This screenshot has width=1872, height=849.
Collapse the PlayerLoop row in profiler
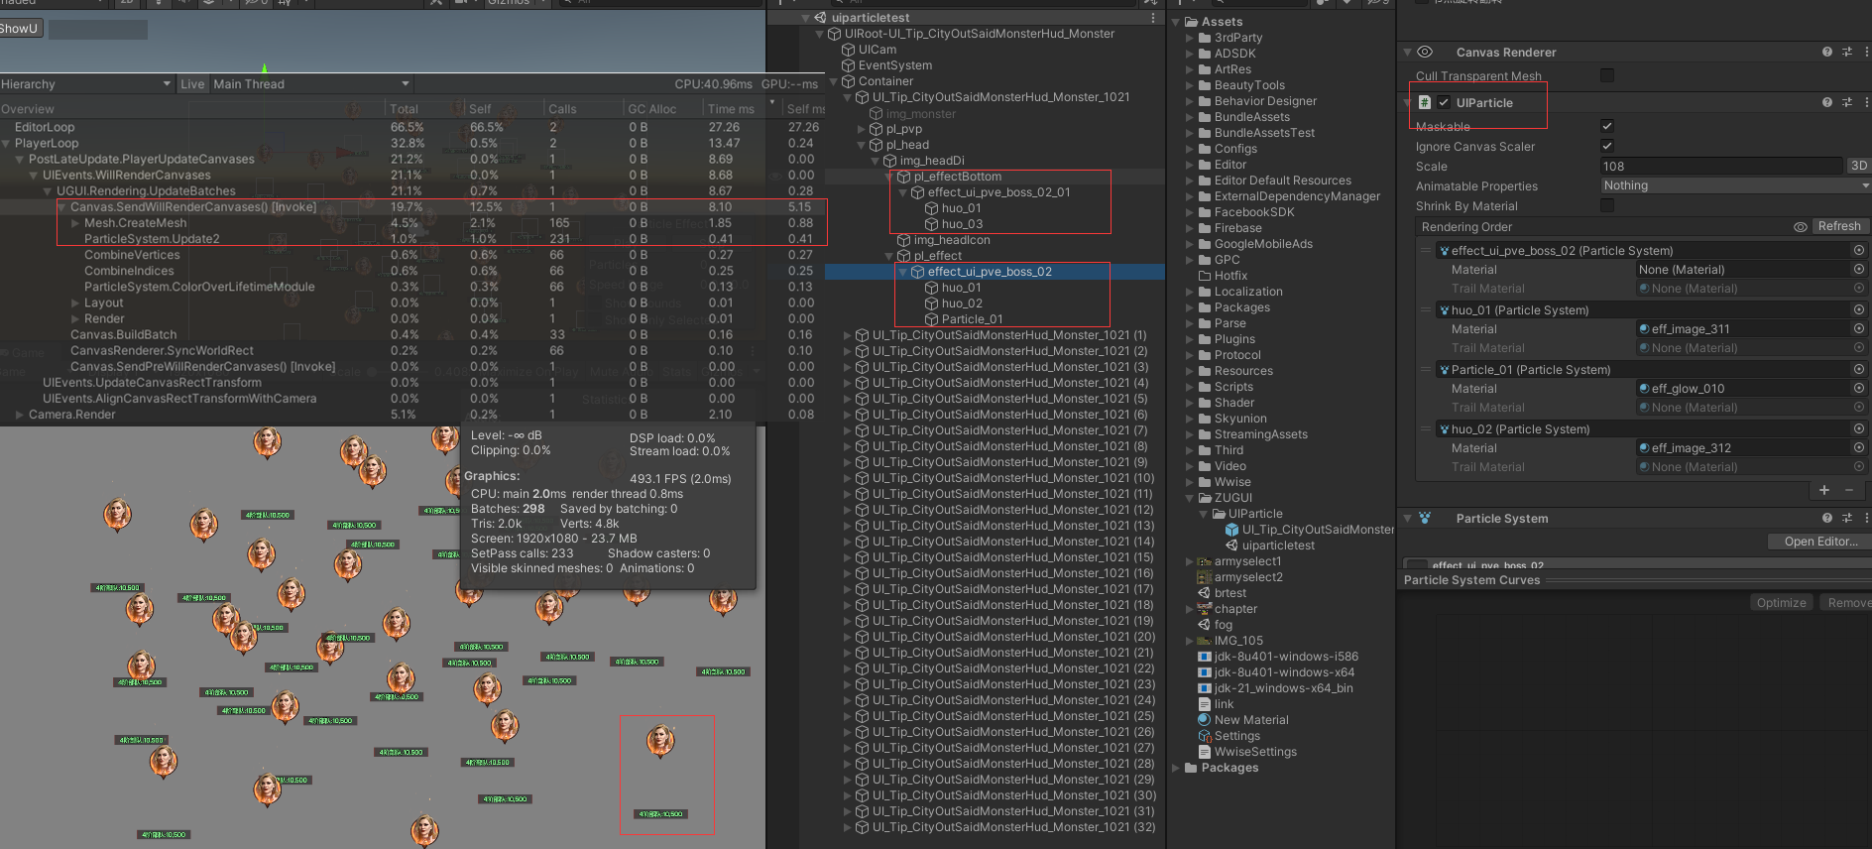coord(7,143)
